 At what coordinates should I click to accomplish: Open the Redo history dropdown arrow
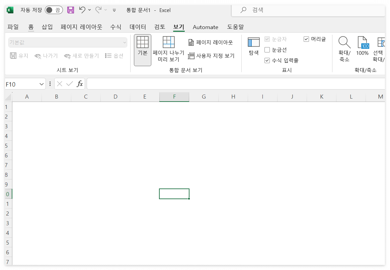[106, 10]
